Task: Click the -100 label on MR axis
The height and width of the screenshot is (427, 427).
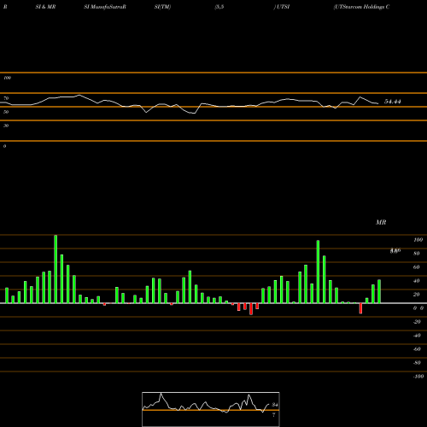Action: [418, 377]
